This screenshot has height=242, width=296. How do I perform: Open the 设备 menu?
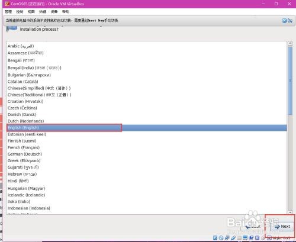54,12
